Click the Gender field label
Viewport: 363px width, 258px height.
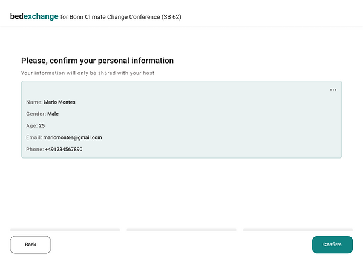[36, 114]
